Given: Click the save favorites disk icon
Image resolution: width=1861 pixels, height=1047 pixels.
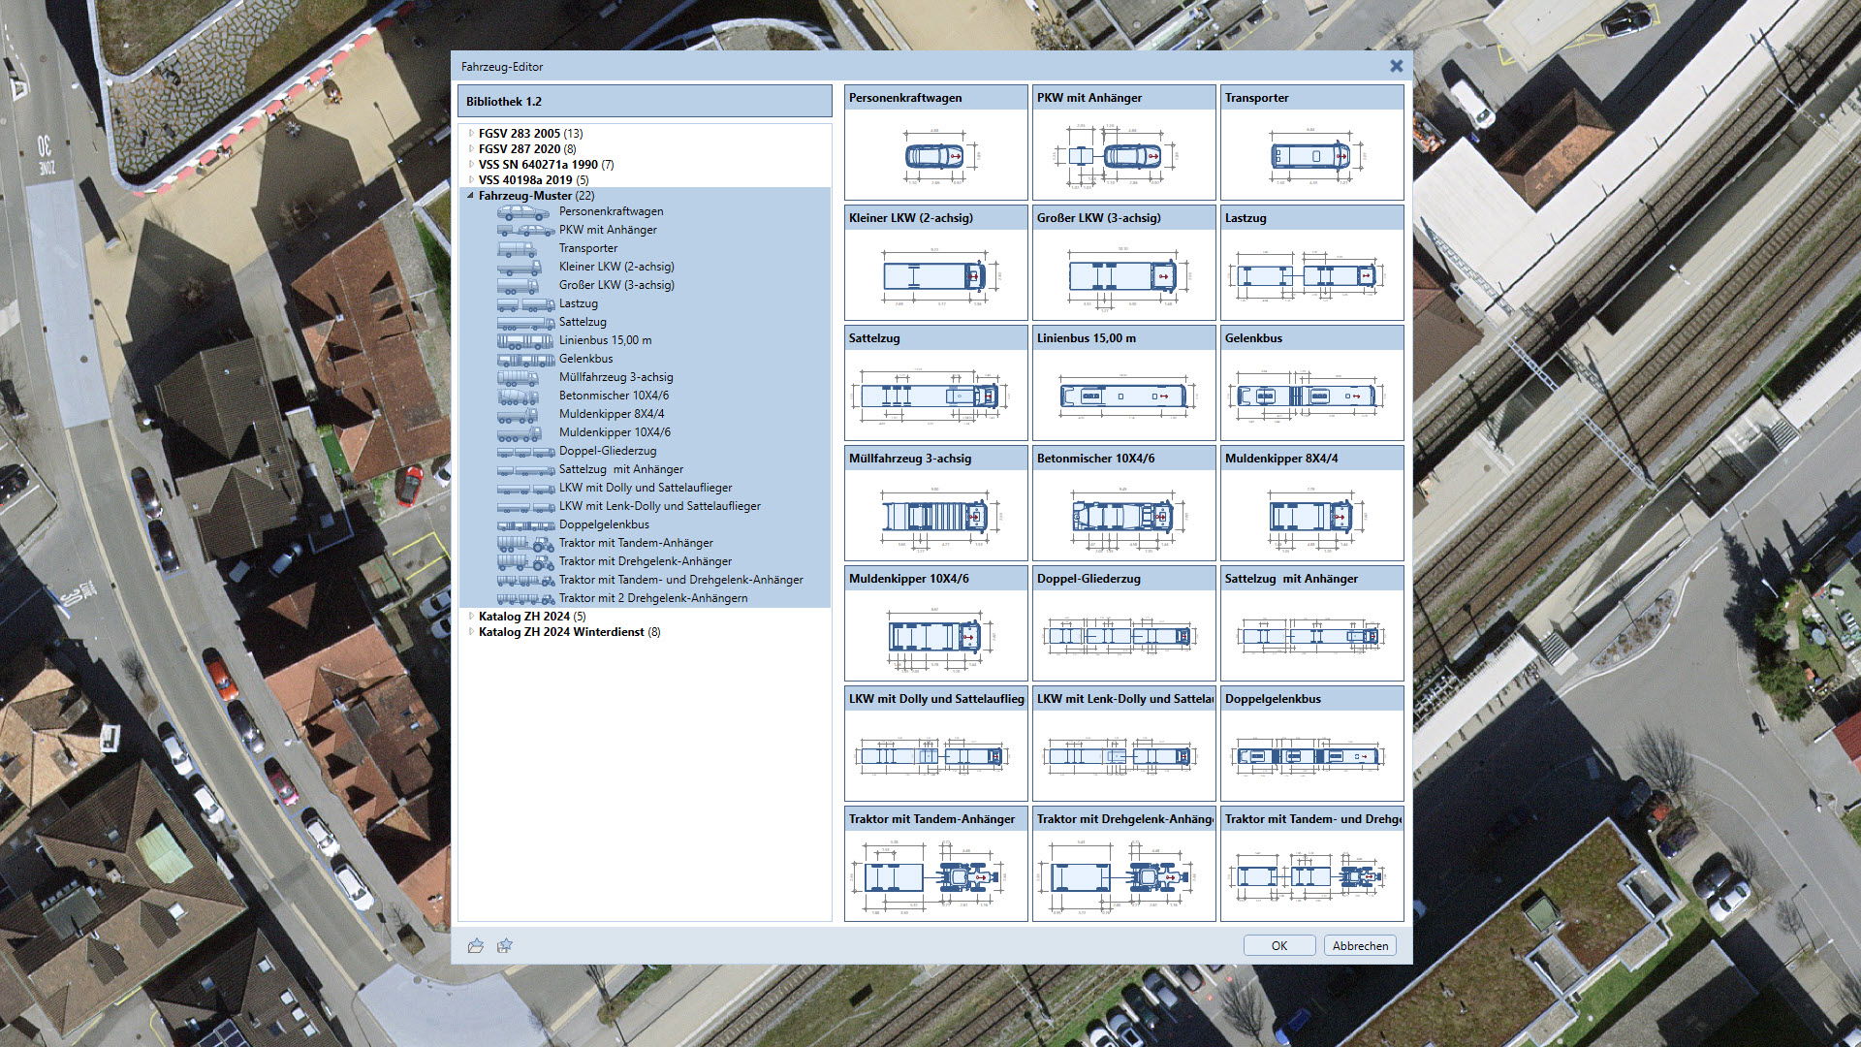Looking at the screenshot, I should 504,946.
